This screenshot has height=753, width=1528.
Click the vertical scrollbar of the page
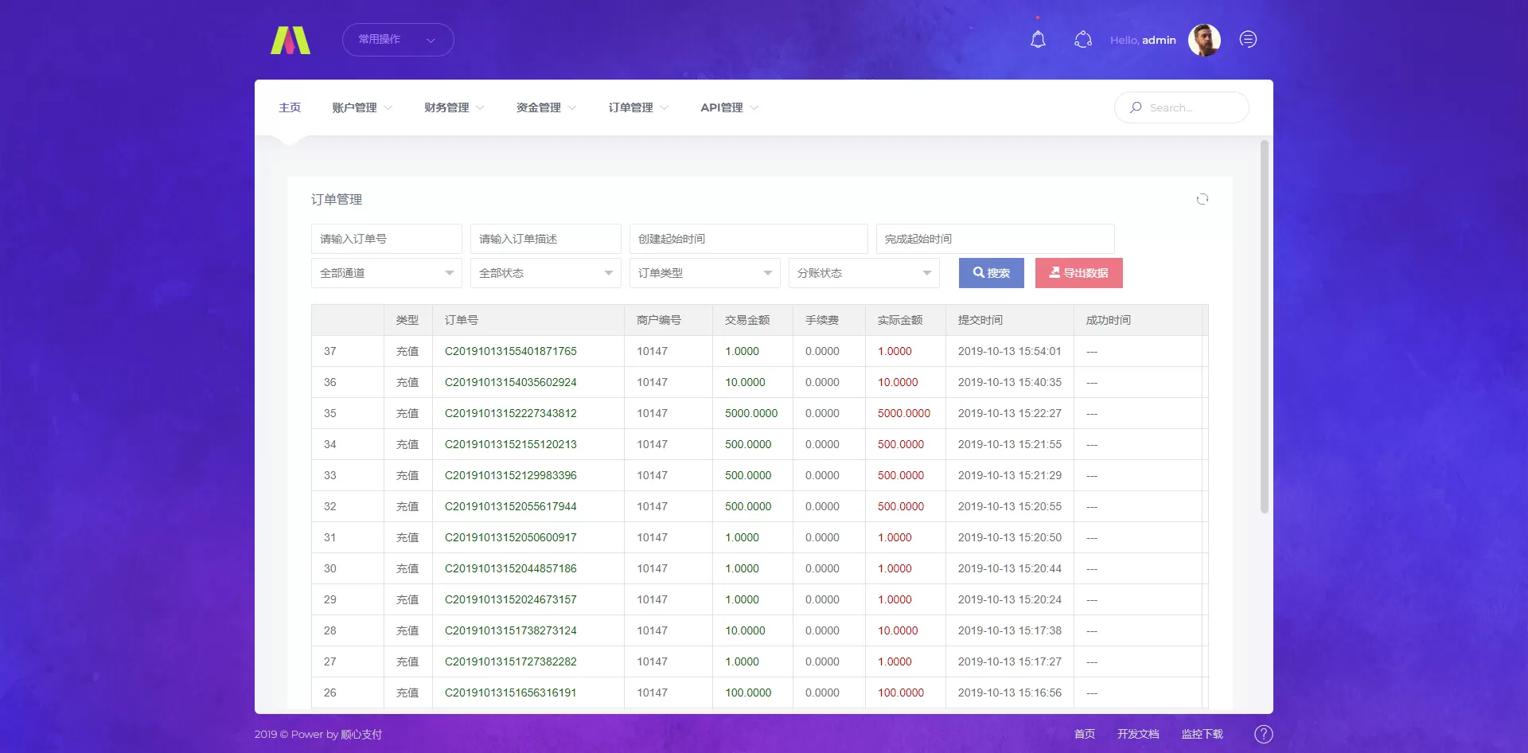1264,326
